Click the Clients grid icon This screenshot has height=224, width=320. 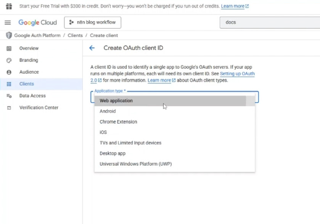click(x=9, y=84)
